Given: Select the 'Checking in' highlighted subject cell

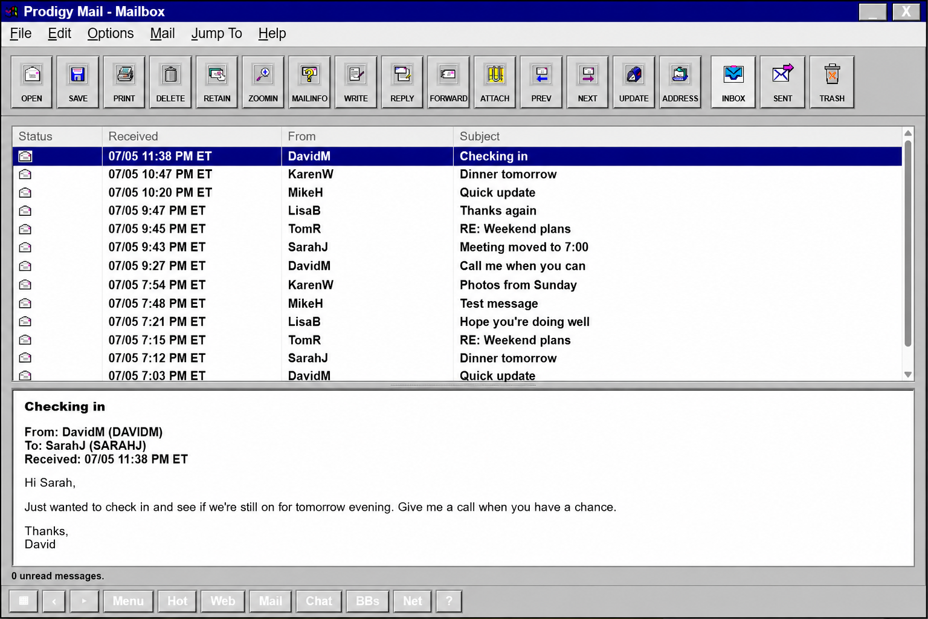Looking at the screenshot, I should pyautogui.click(x=677, y=156).
